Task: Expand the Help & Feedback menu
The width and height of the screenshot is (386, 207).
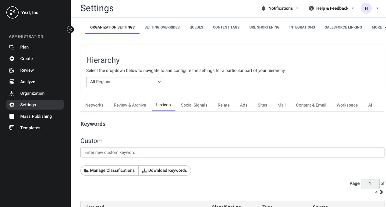Action: click(x=331, y=8)
